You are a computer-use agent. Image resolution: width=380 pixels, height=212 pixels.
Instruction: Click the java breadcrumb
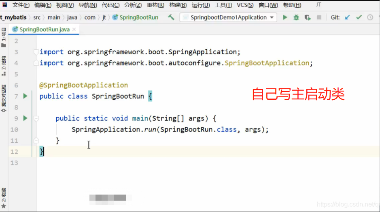pos(72,17)
